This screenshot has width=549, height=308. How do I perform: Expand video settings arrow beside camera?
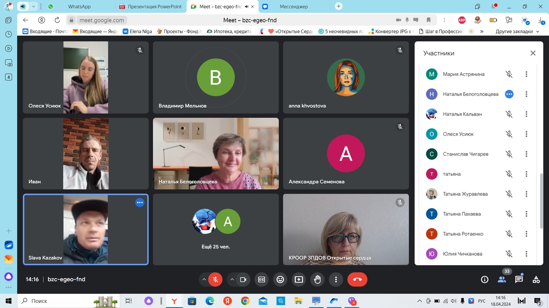[232, 279]
